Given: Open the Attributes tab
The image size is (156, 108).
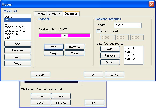Looking at the screenshot, I should tap(55, 14).
